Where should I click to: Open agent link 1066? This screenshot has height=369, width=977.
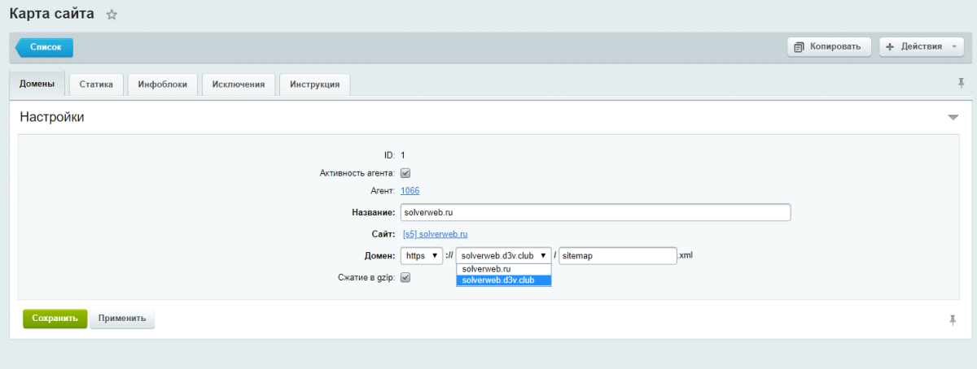410,191
